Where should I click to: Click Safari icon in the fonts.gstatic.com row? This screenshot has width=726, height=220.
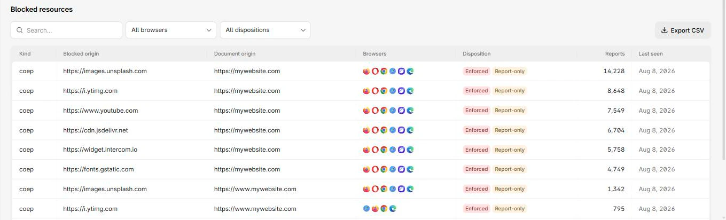pos(393,169)
